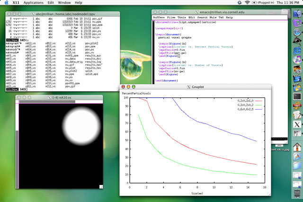Click the clock in the menu bar
303x202 pixels.
[287, 3]
